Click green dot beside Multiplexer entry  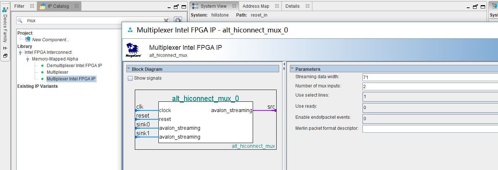[x=42, y=72]
